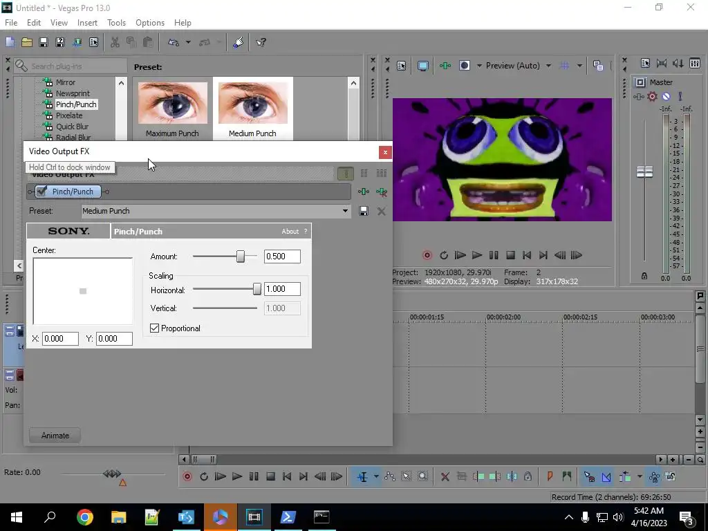708x531 pixels.
Task: Open the File menu
Action: pos(11,23)
